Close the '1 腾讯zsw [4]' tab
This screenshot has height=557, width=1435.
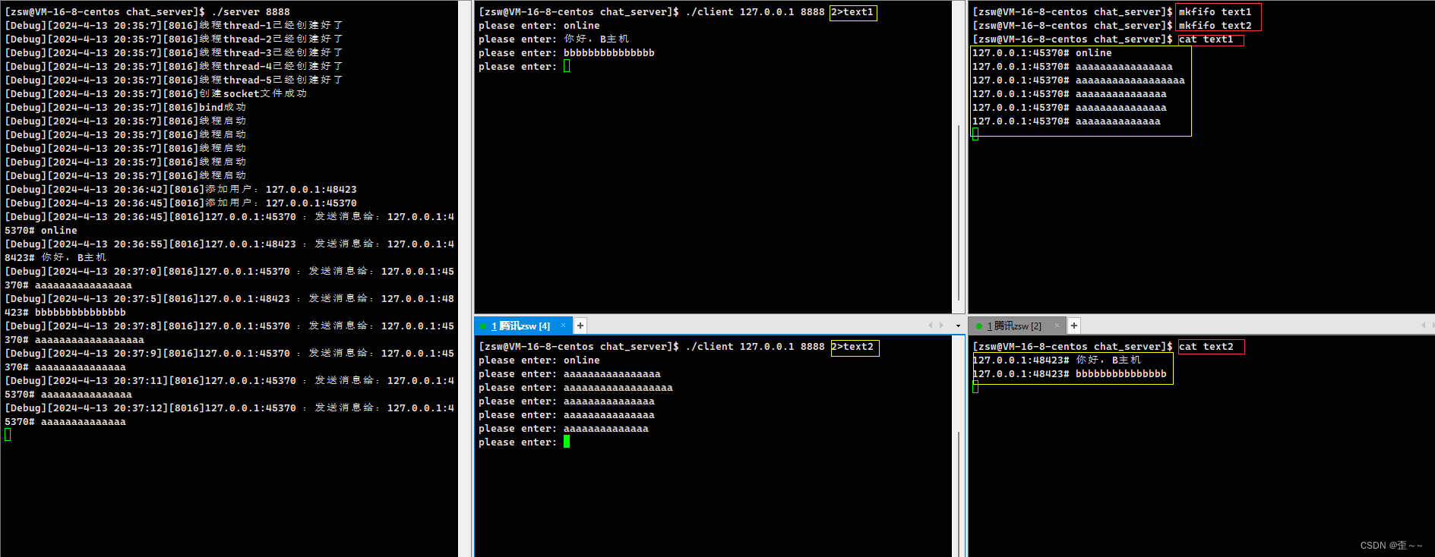(x=563, y=326)
